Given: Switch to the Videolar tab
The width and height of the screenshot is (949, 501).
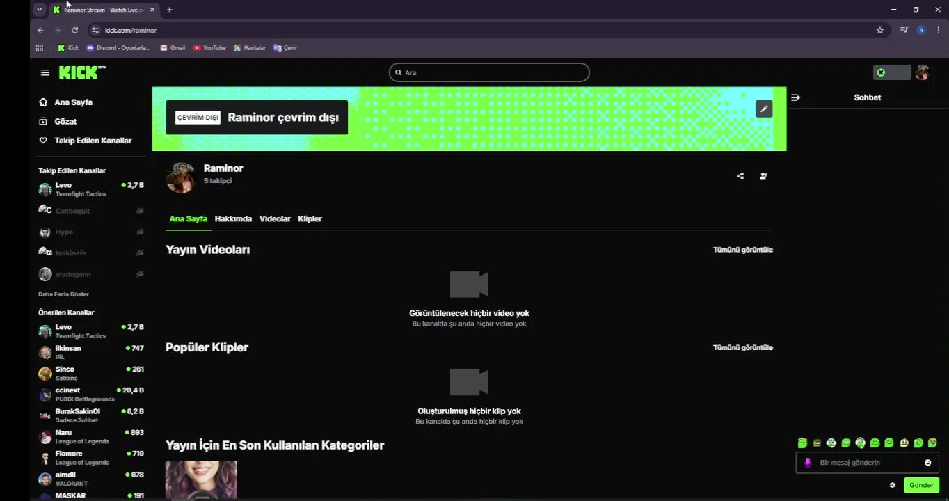Looking at the screenshot, I should point(275,218).
